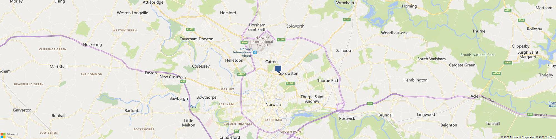Click the A47 road shield near New Costessey
556x139 pixels.
click(x=183, y=81)
